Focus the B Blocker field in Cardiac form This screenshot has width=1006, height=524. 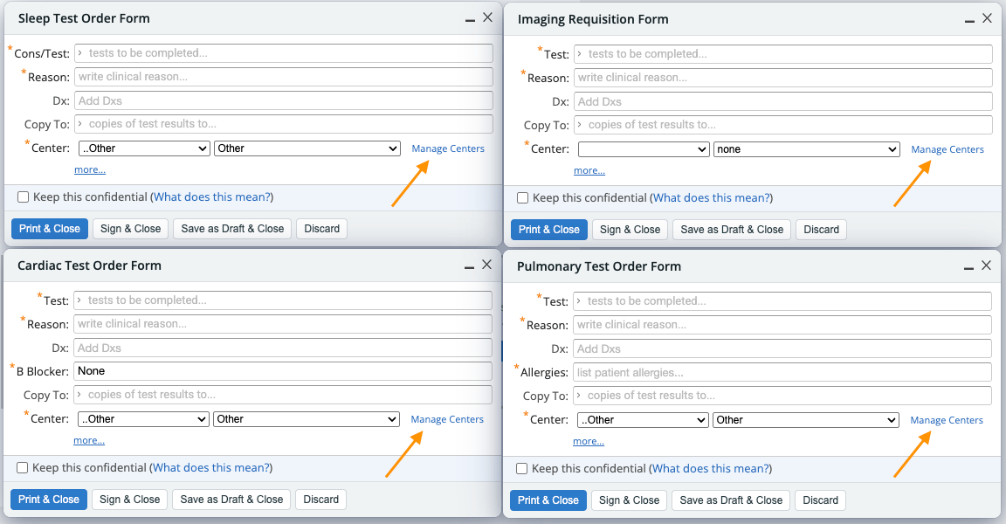[283, 371]
